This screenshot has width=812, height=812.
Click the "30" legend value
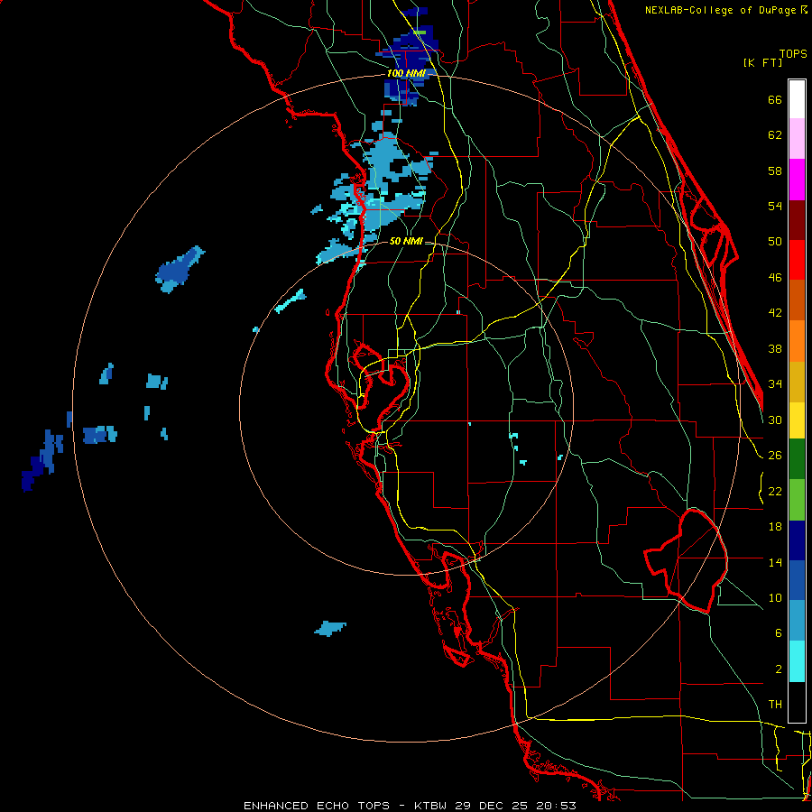coord(775,420)
